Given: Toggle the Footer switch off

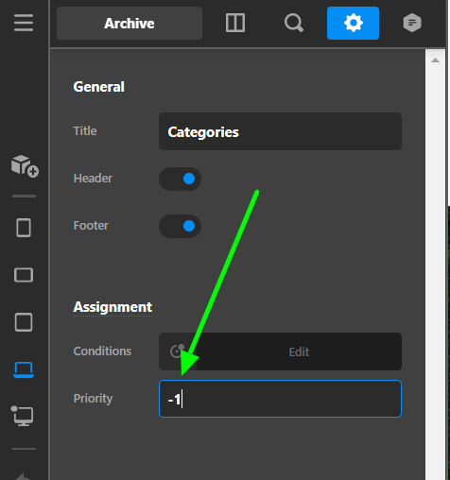Looking at the screenshot, I should [x=180, y=226].
